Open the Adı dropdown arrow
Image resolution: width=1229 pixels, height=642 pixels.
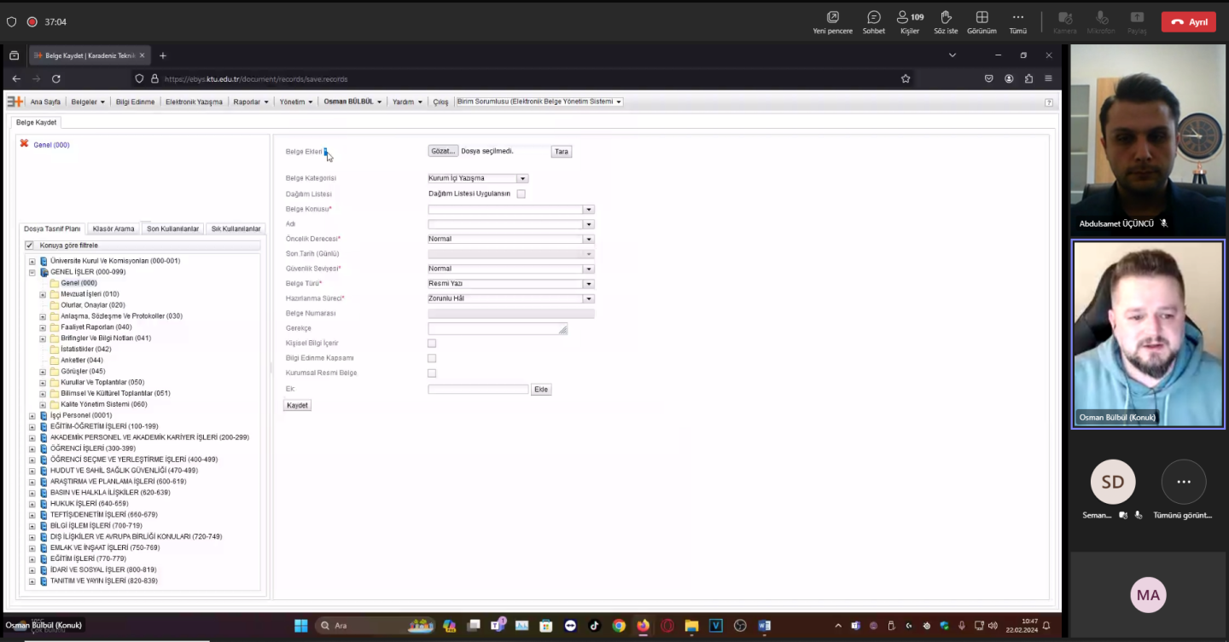589,224
